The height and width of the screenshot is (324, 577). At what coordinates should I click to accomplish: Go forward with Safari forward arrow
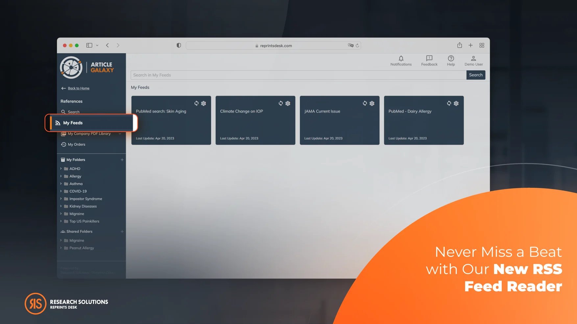tap(118, 45)
